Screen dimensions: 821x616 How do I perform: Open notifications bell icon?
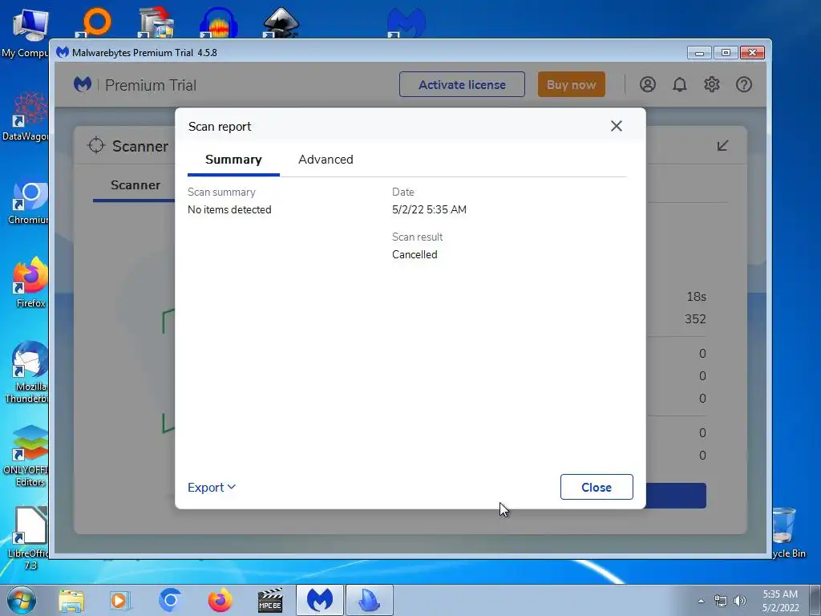pyautogui.click(x=680, y=84)
